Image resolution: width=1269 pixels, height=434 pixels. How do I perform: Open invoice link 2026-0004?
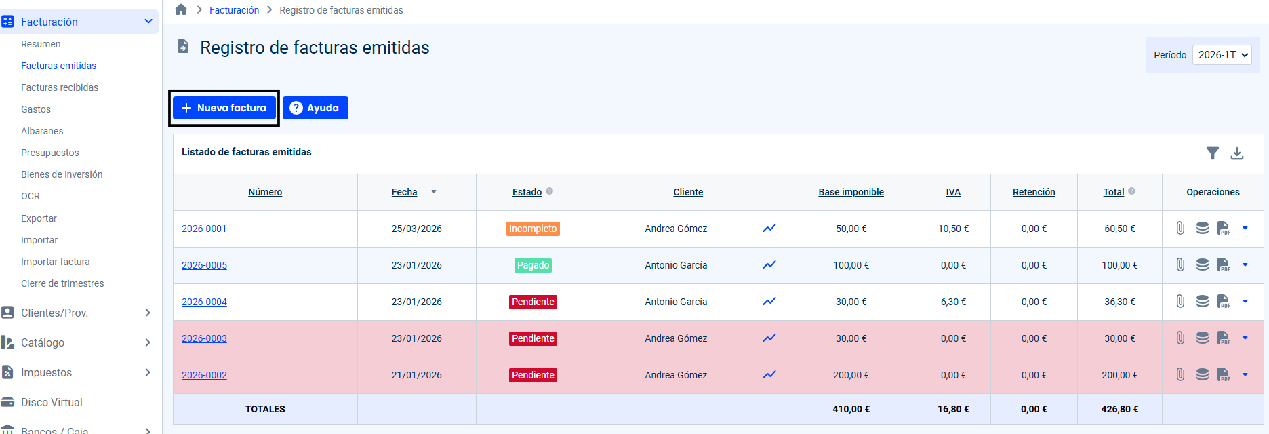[x=204, y=302]
